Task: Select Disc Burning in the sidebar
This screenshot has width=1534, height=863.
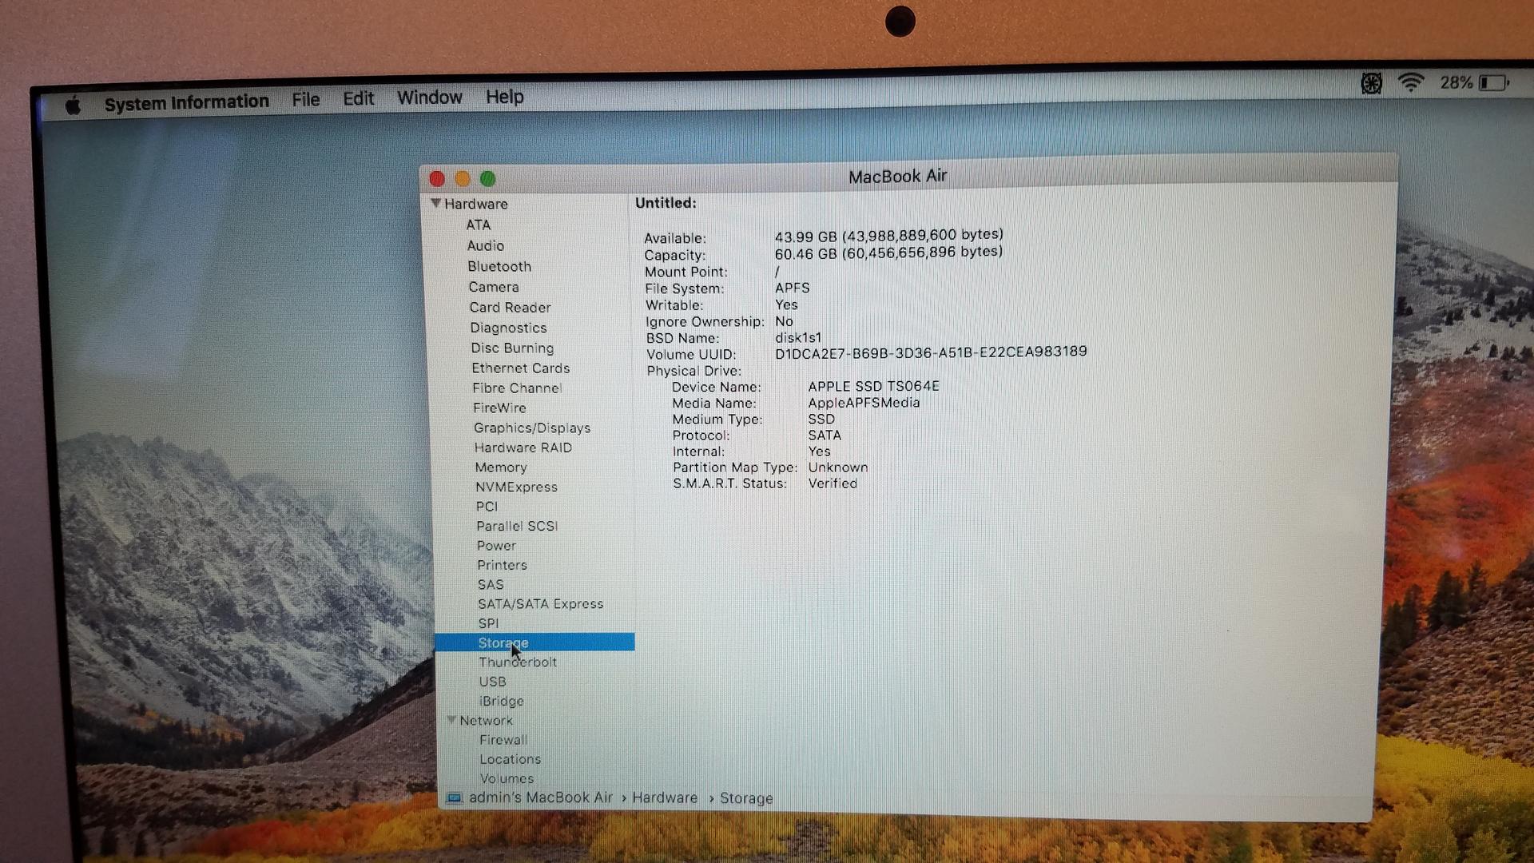Action: point(512,348)
